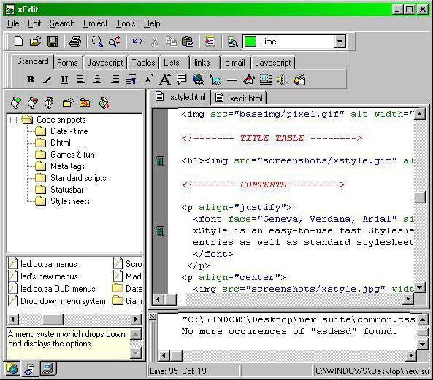Screen dimensions: 433x380
Task: Increase font size with large A icon
Action: (x=165, y=80)
